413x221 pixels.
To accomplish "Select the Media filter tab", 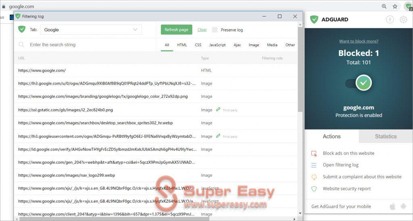I will (x=272, y=45).
